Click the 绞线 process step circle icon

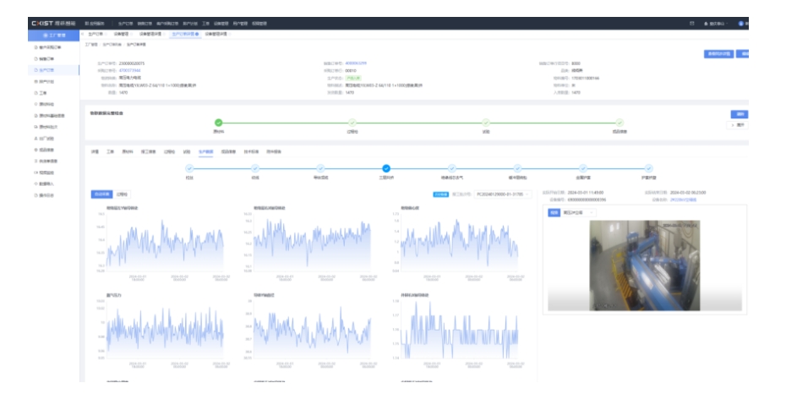[x=254, y=168]
